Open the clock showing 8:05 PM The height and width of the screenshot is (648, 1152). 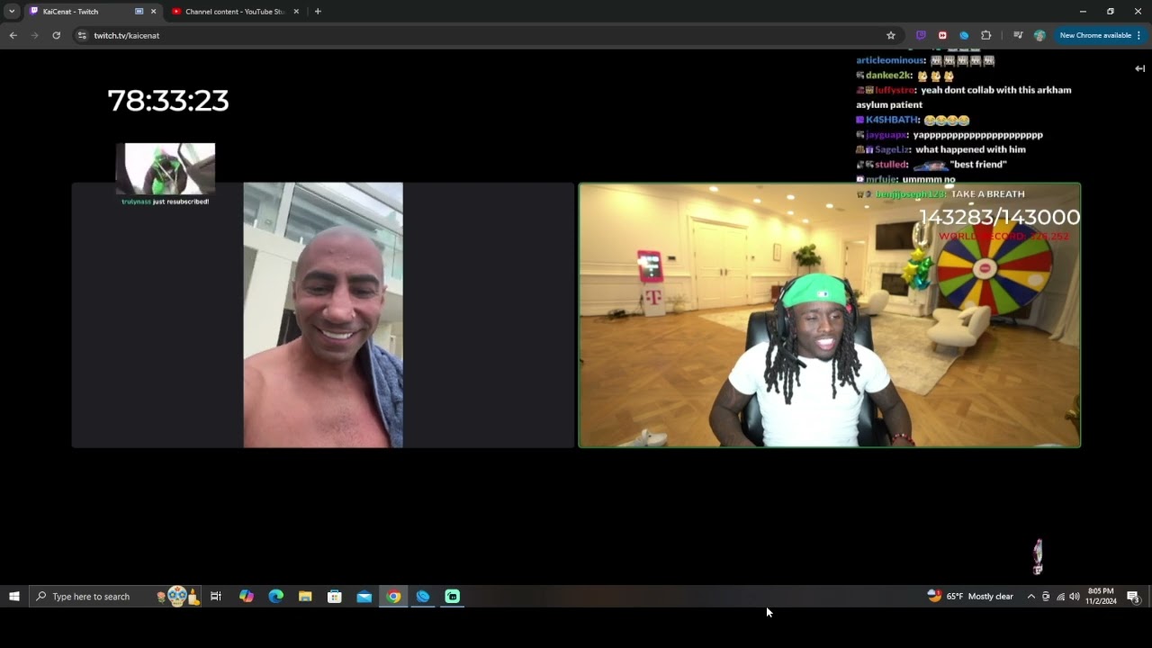[1101, 597]
